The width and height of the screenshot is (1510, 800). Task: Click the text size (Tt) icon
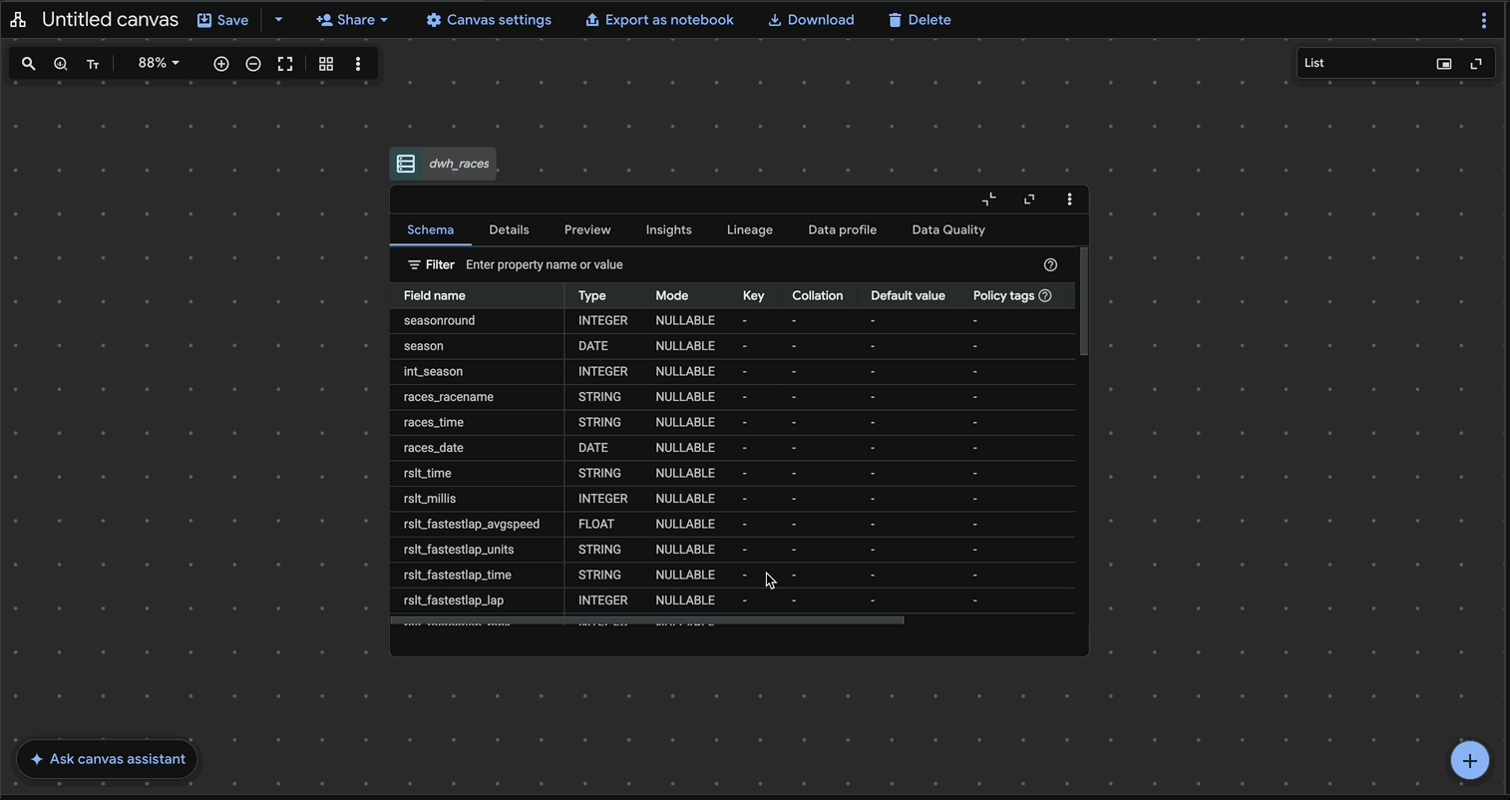click(x=92, y=63)
